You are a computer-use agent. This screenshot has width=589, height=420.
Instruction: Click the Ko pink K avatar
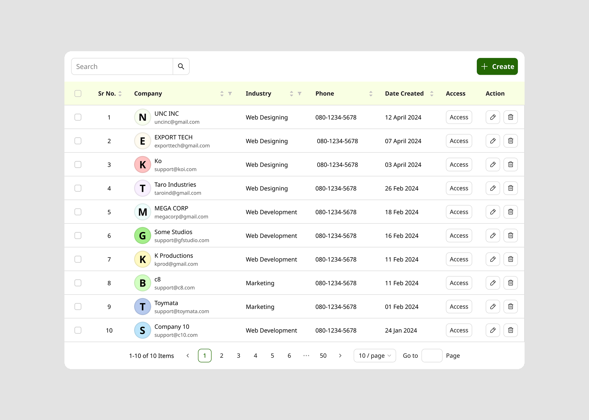[143, 164]
